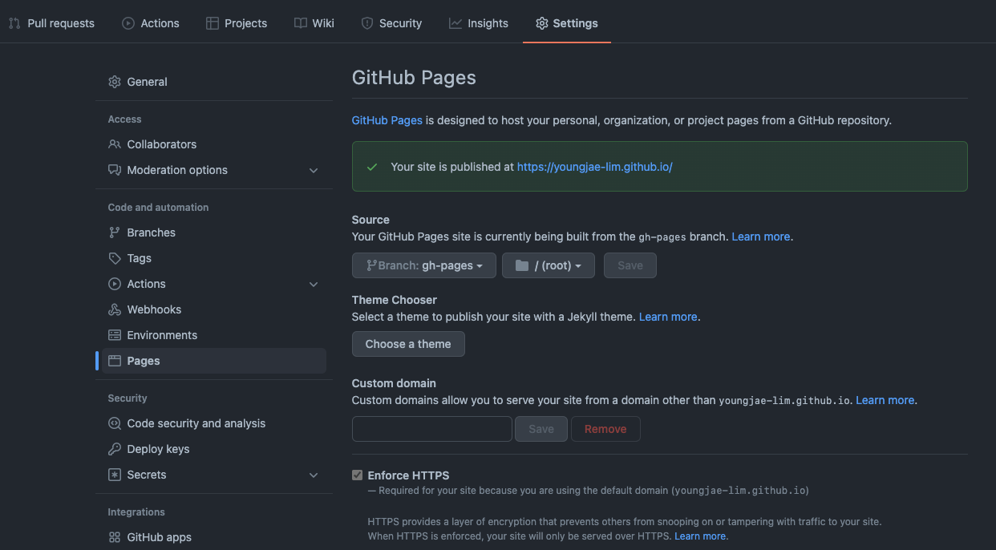Image resolution: width=996 pixels, height=550 pixels.
Task: Open the Branch: gh-pages dropdown
Action: point(423,265)
